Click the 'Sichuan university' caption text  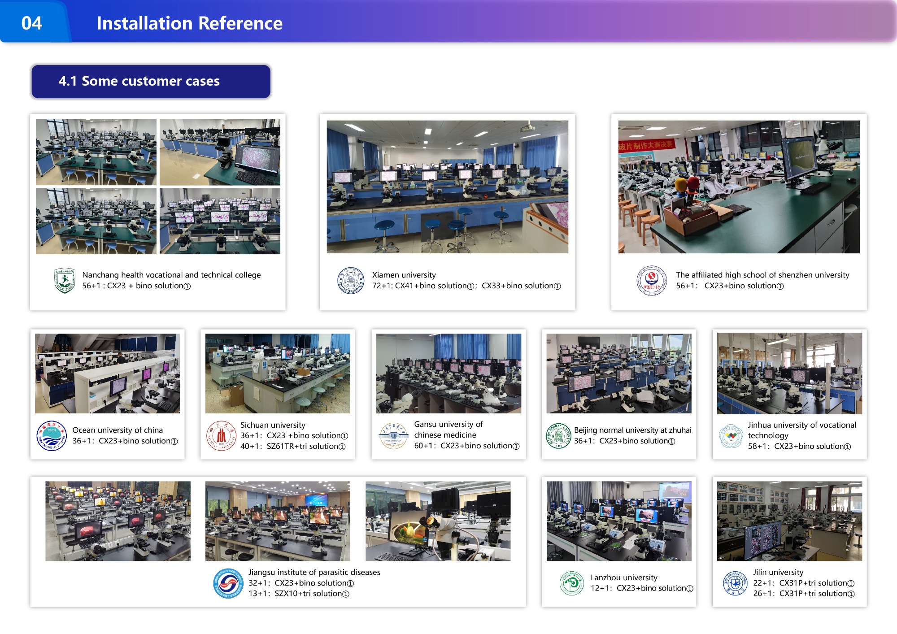coord(273,425)
